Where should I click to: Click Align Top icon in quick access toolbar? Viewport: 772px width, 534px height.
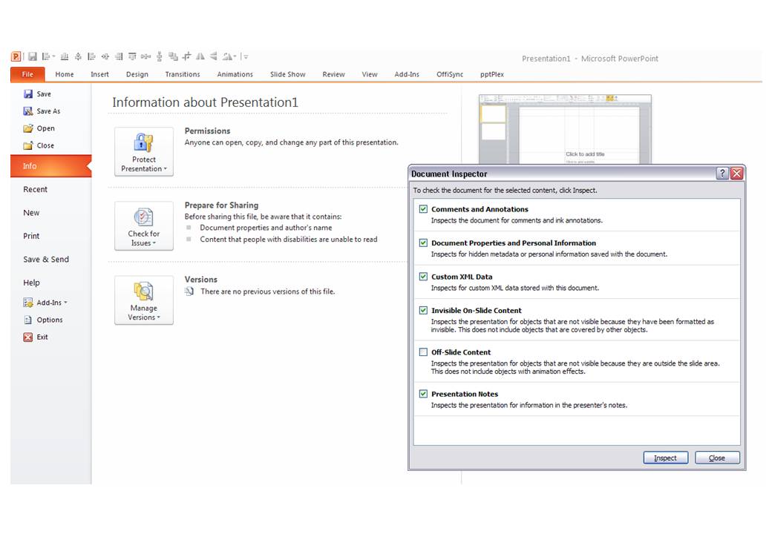pos(132,56)
